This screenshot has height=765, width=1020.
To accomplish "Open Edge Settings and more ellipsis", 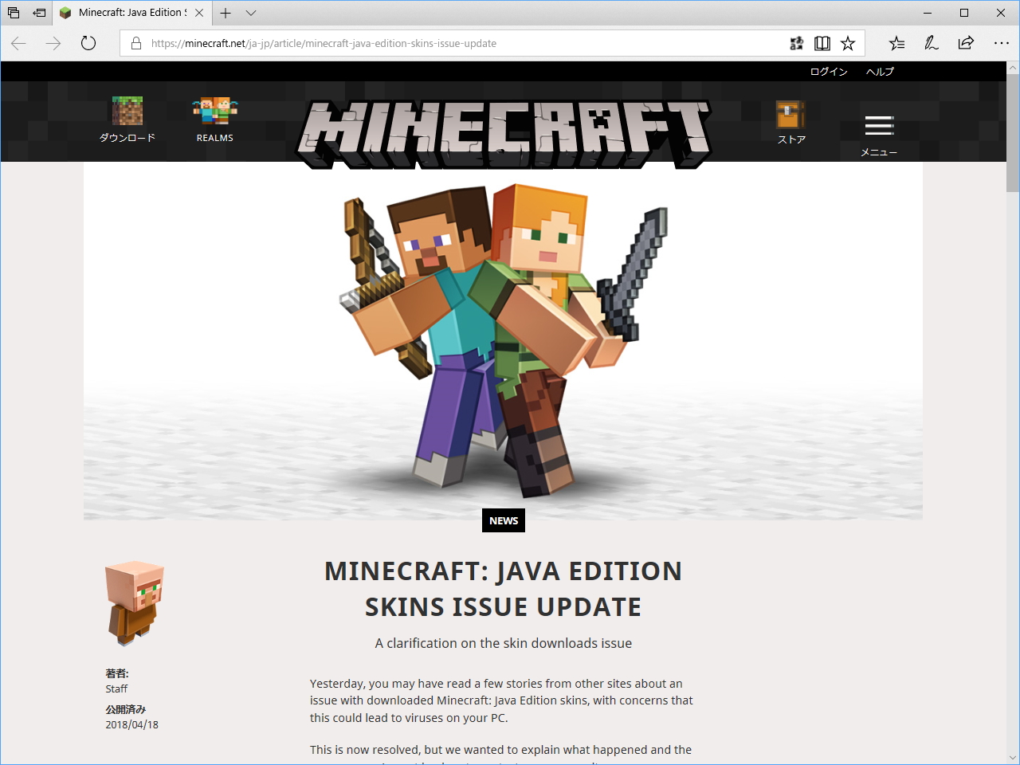I will 1002,43.
